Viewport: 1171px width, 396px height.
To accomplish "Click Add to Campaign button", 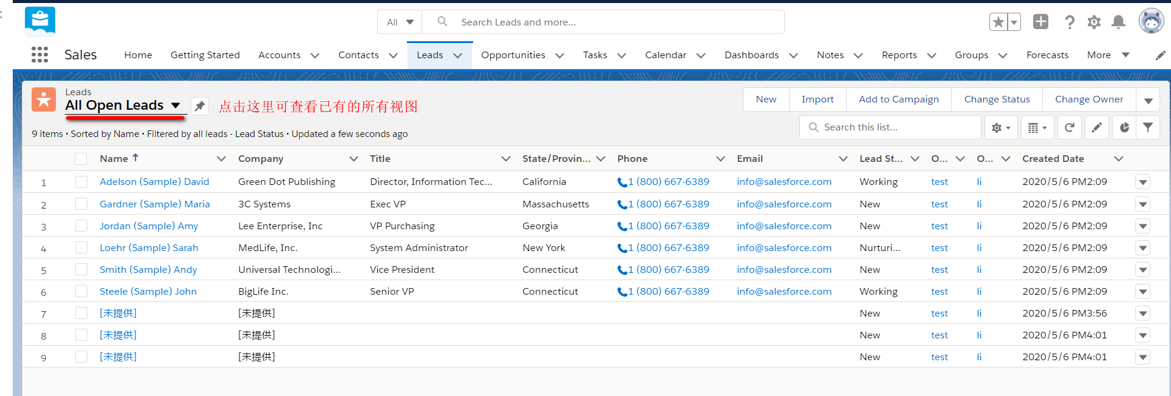I will click(x=899, y=99).
